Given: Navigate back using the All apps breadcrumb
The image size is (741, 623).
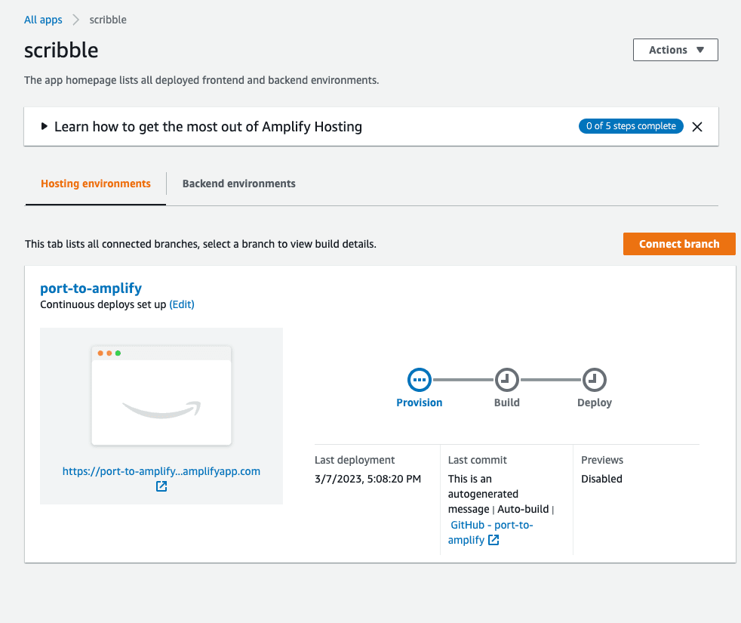Looking at the screenshot, I should point(42,20).
